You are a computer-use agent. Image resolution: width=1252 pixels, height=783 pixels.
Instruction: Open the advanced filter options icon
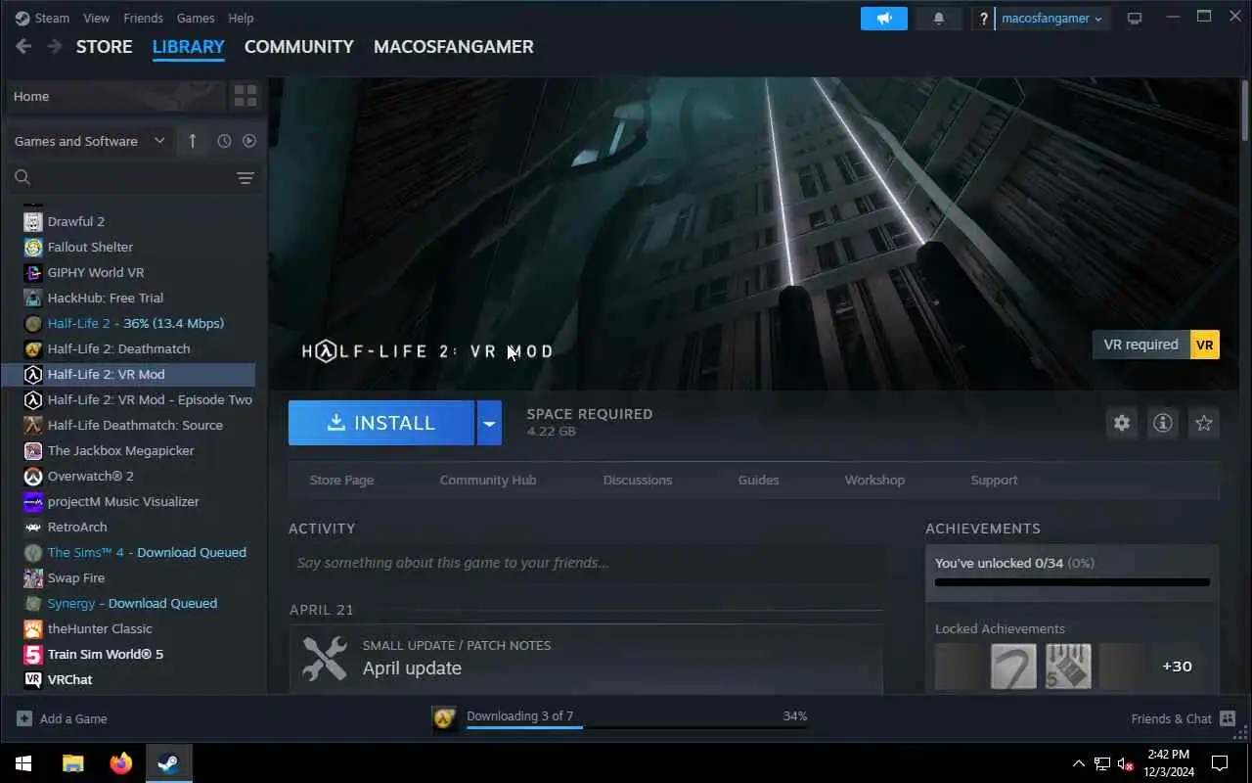[246, 177]
